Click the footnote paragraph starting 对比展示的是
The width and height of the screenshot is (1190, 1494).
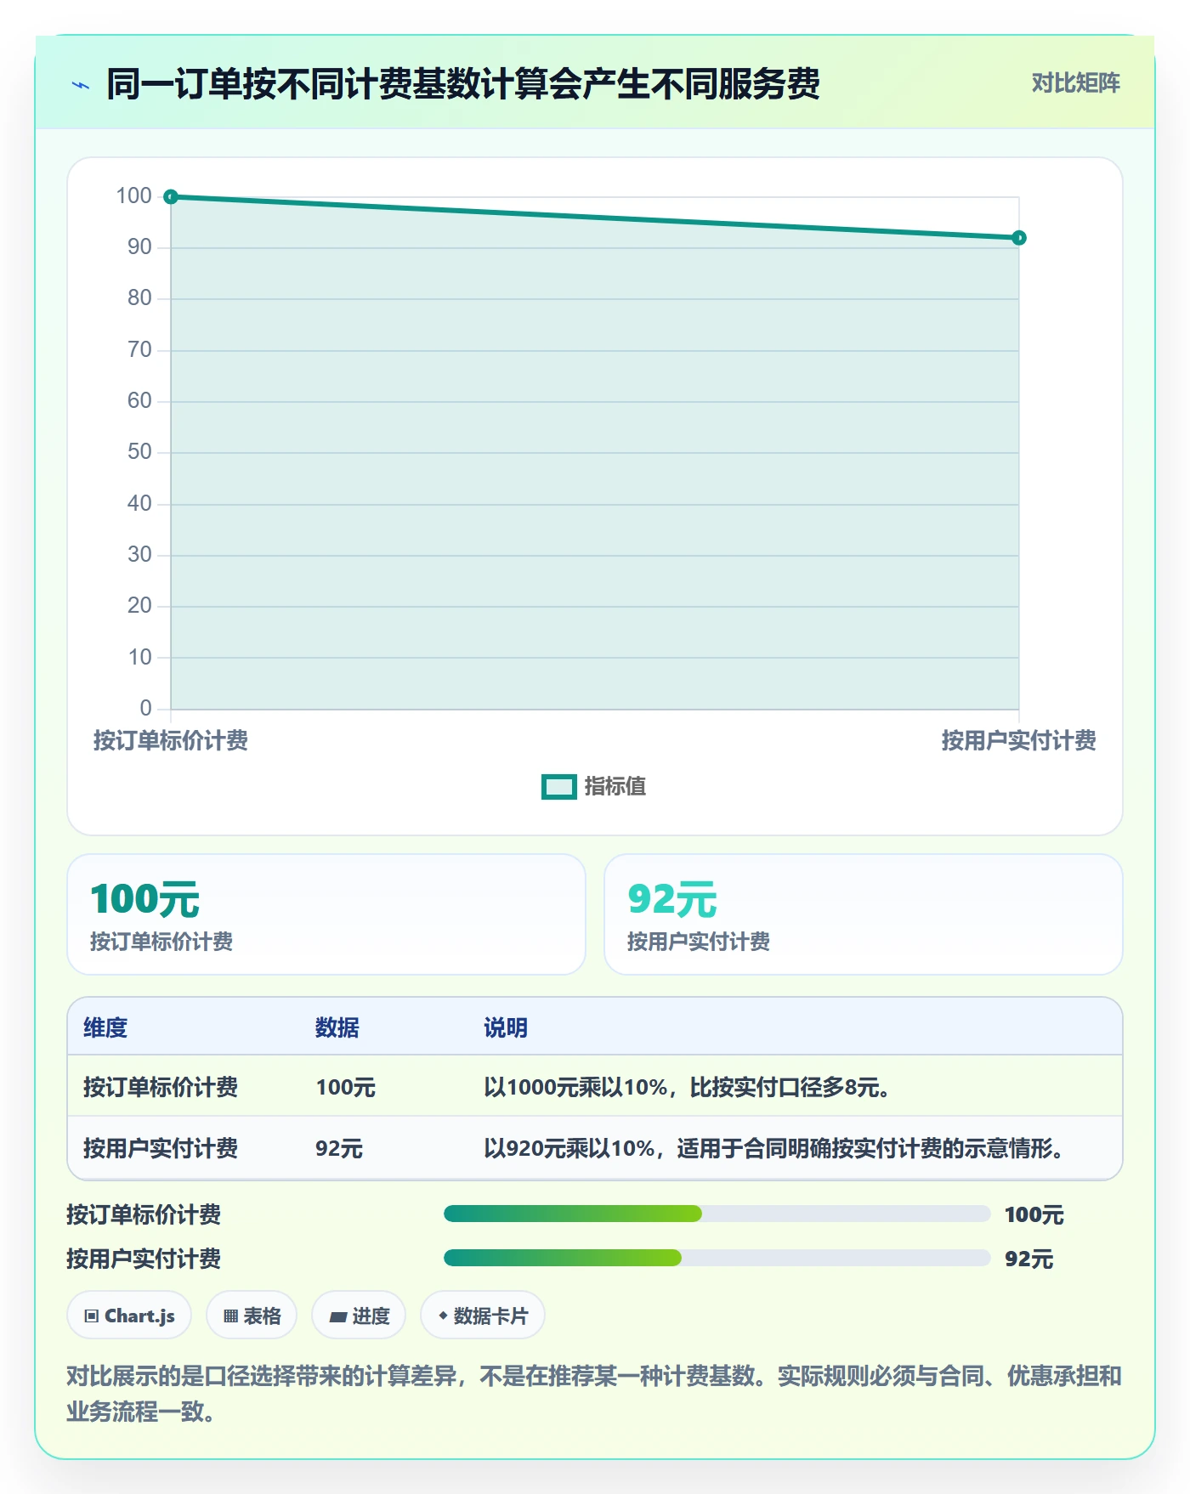594,1394
